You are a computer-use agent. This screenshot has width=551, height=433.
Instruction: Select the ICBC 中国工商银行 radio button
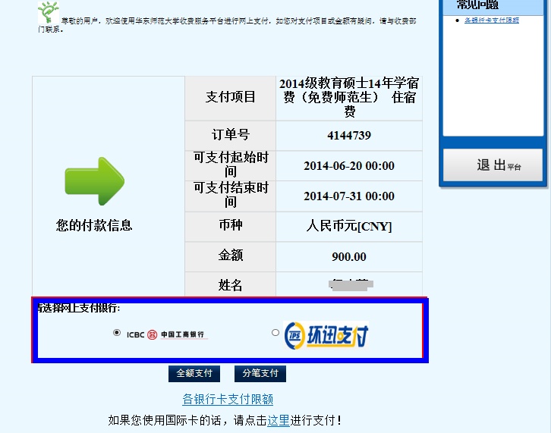click(x=116, y=332)
